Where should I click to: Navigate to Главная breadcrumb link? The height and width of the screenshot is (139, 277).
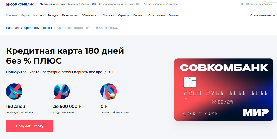click(12, 28)
